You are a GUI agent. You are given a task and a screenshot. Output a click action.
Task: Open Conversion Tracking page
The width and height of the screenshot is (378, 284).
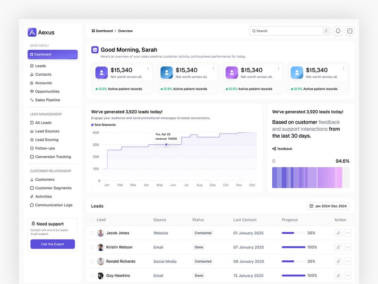click(51, 157)
